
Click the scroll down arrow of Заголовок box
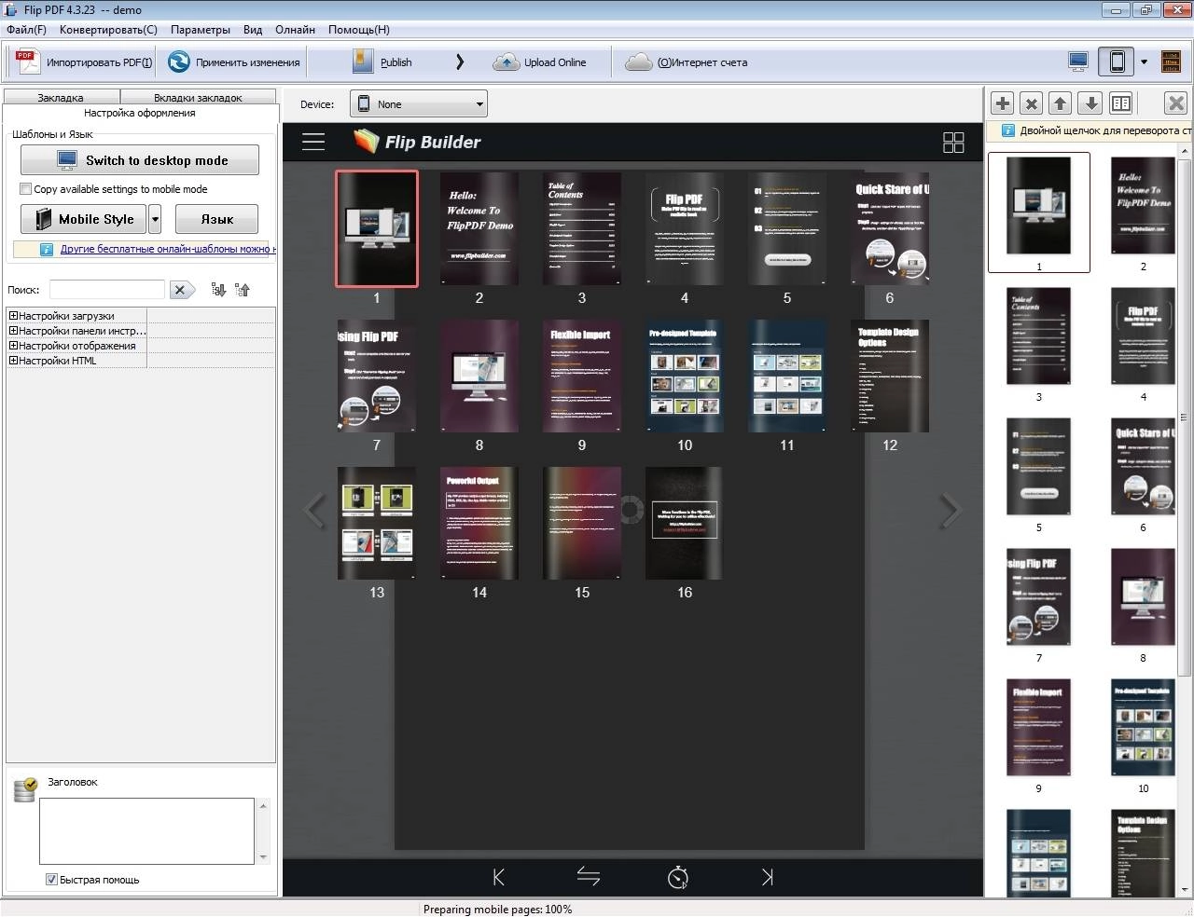263,857
